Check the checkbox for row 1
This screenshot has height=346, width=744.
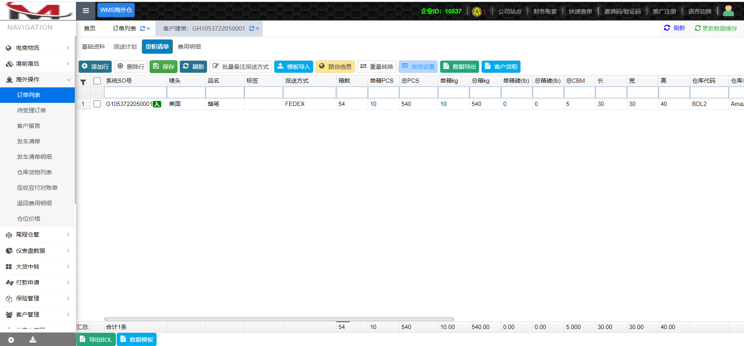[97, 104]
